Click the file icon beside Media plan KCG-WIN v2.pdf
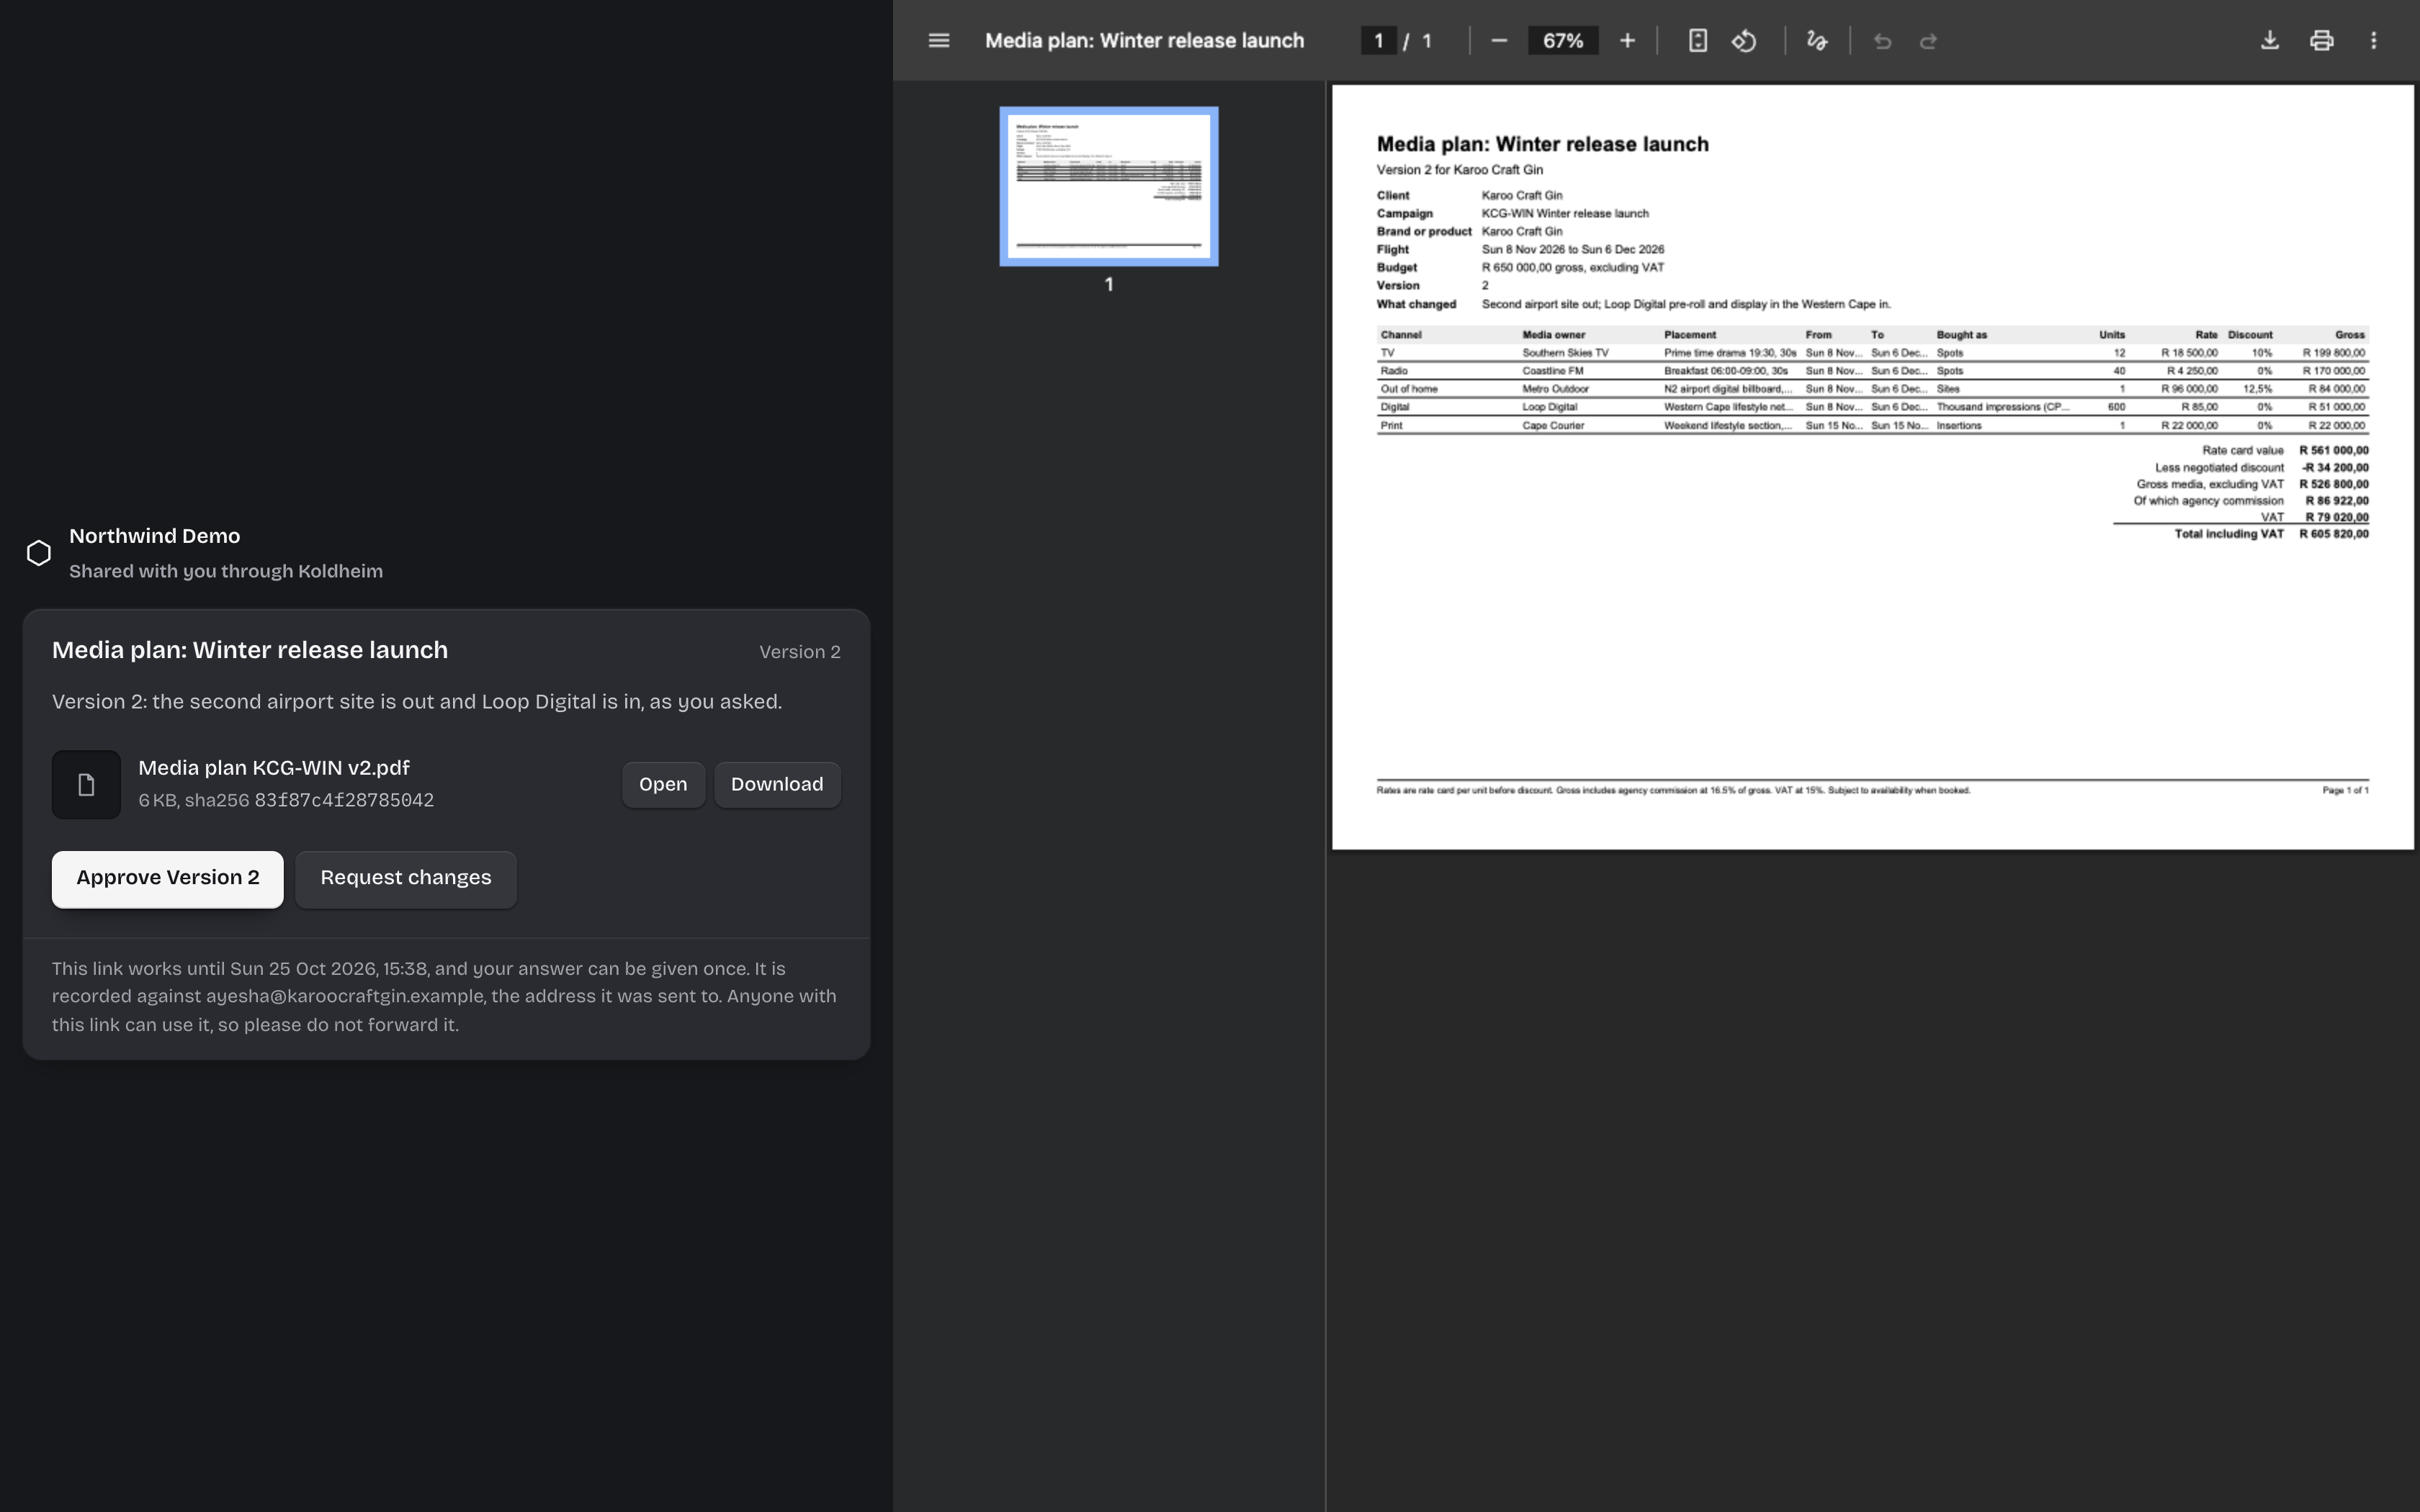This screenshot has width=2420, height=1512. 86,785
